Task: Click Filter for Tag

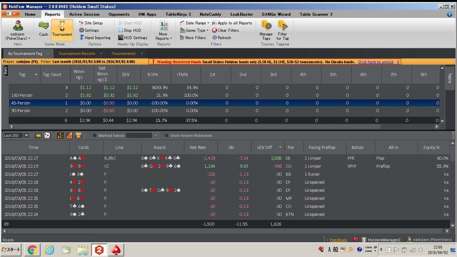Action: (x=283, y=30)
